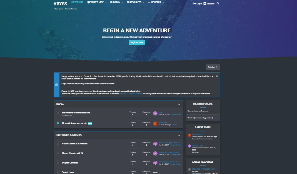Dismiss the welcome notice with X
The height and width of the screenshot is (174, 297).
(x=217, y=76)
